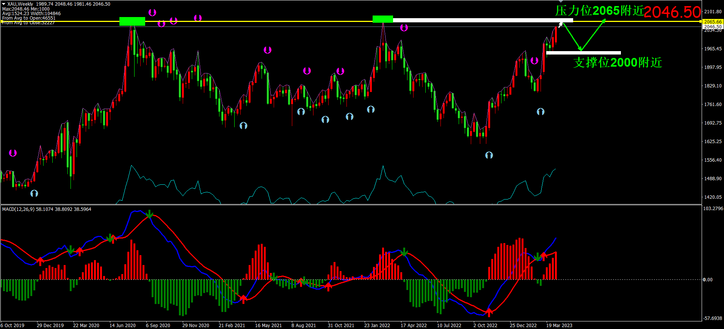This screenshot has height=329, width=724.
Task: Select the 压力位2065附近 text label
Action: pos(599,11)
